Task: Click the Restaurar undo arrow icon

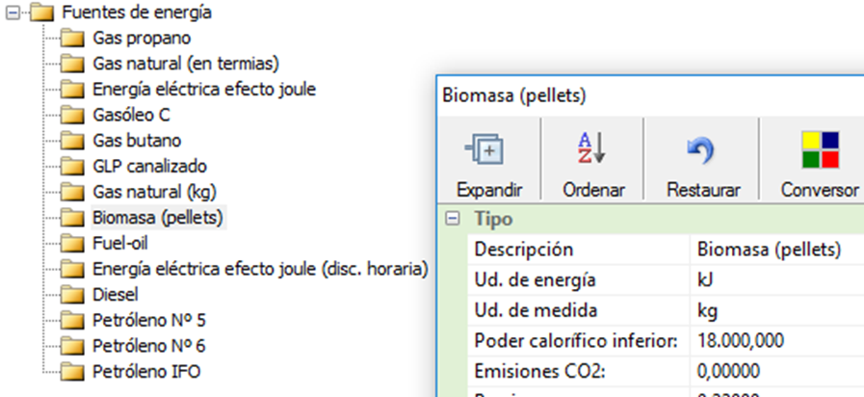Action: (701, 150)
